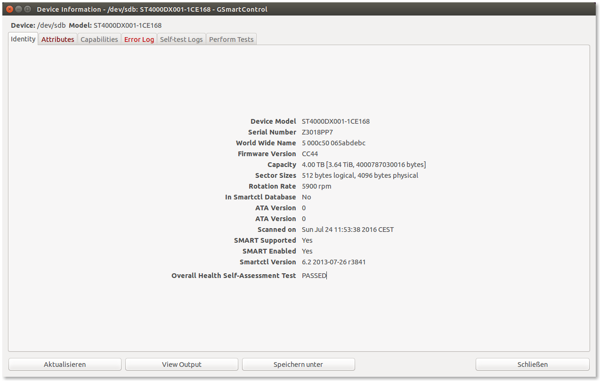Click the window title bar text
This screenshot has width=600, height=381.
coord(152,9)
